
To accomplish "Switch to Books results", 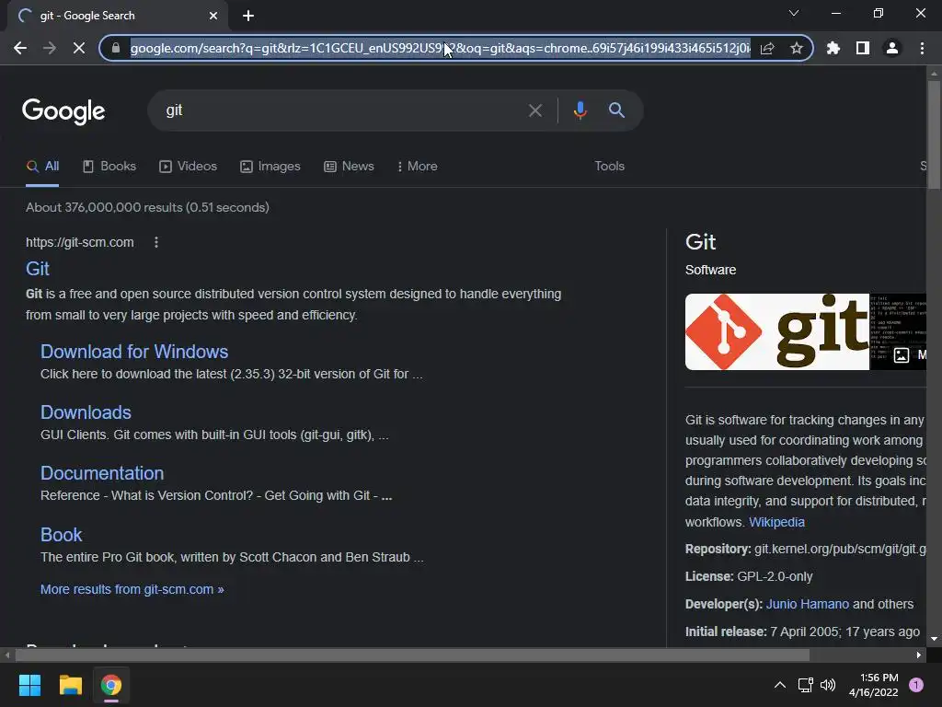I will pos(109,167).
